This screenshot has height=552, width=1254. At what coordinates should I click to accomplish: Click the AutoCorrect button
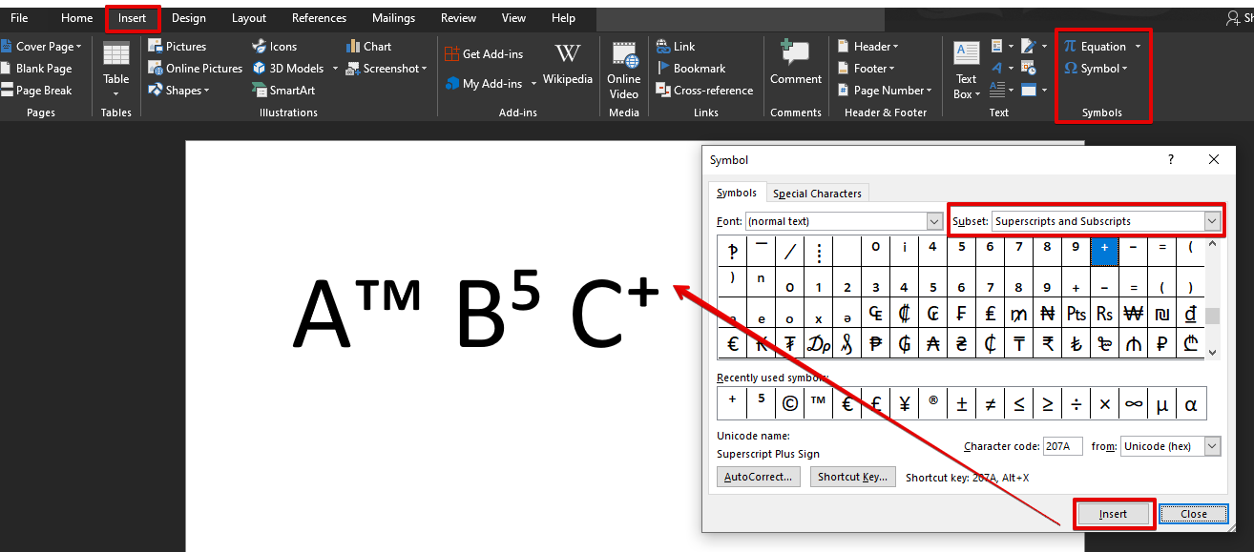759,477
